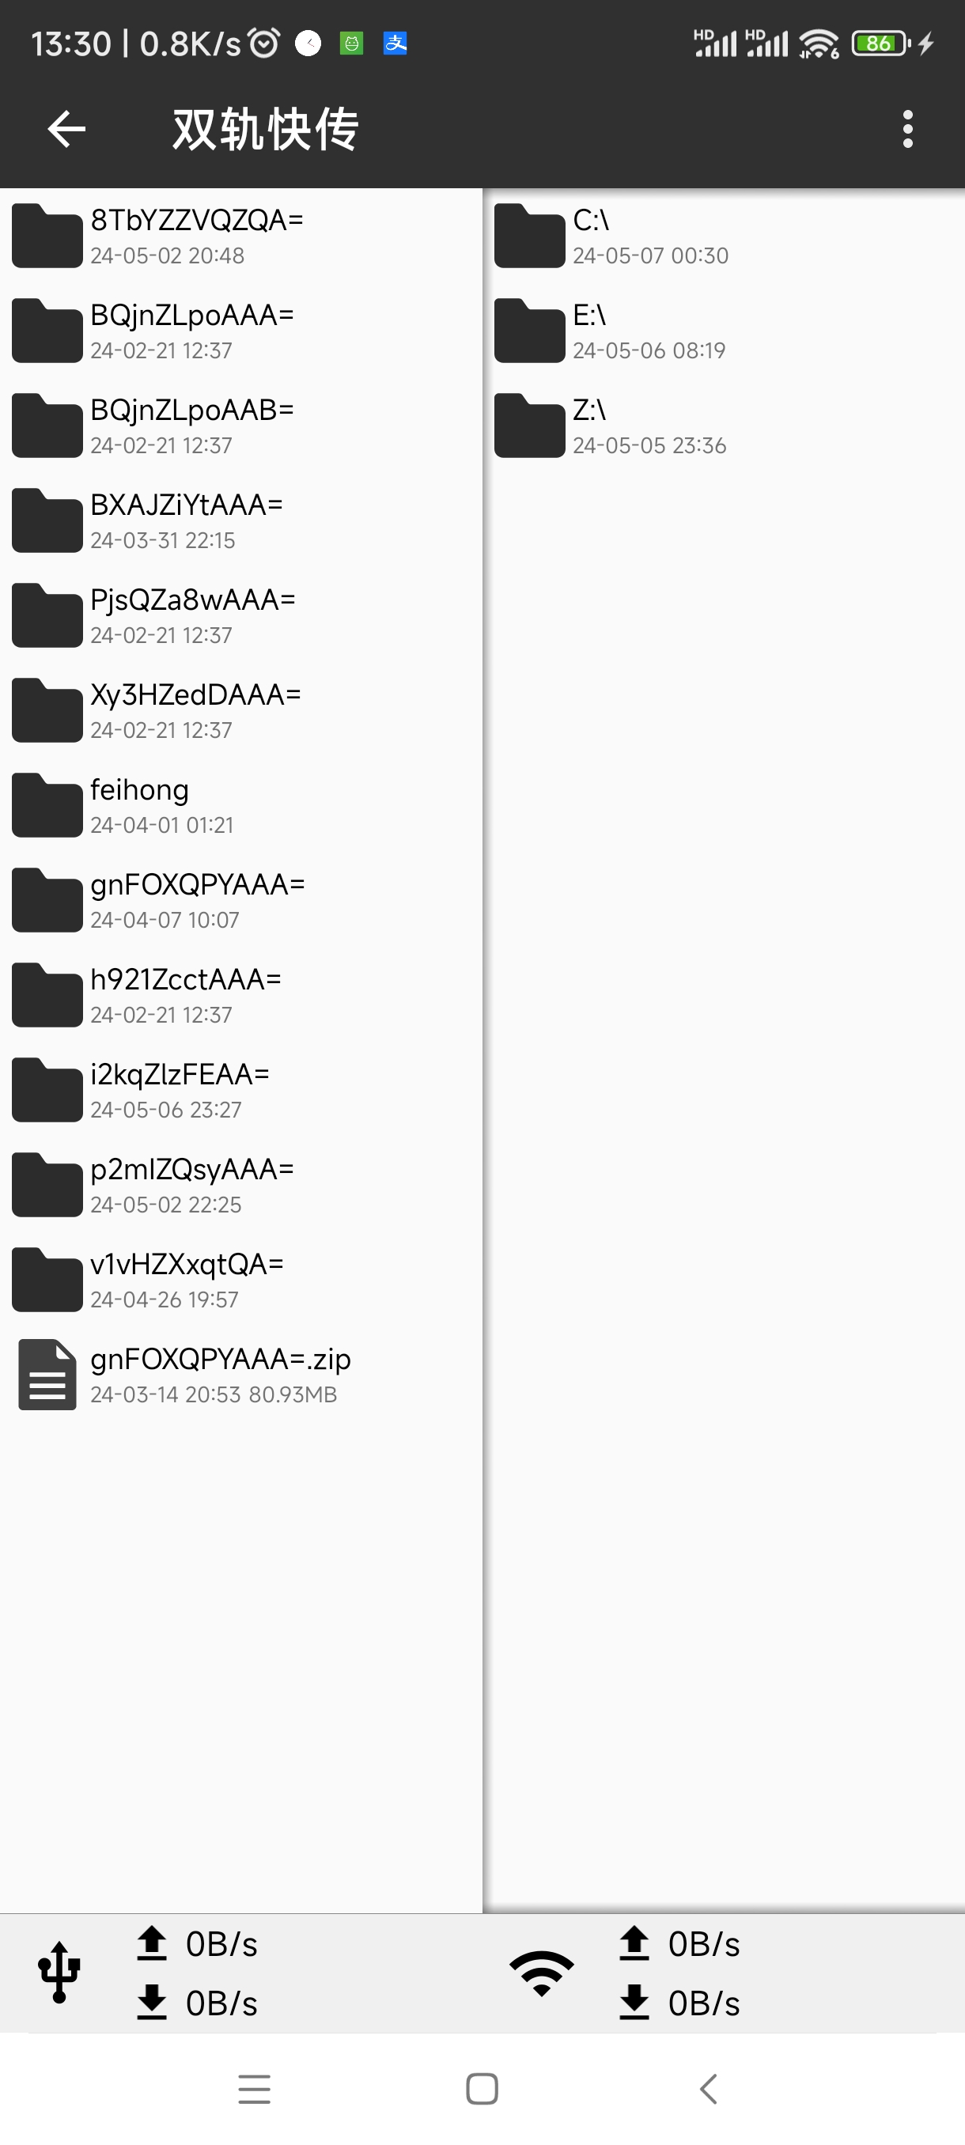Open the E:\ drive folder
The width and height of the screenshot is (965, 2145).
click(x=724, y=331)
